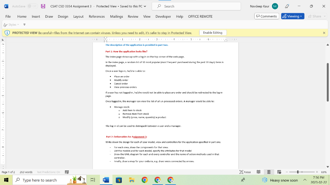Click the tab selector at ruler corner
The image size is (330, 185).
pyautogui.click(x=3, y=40)
